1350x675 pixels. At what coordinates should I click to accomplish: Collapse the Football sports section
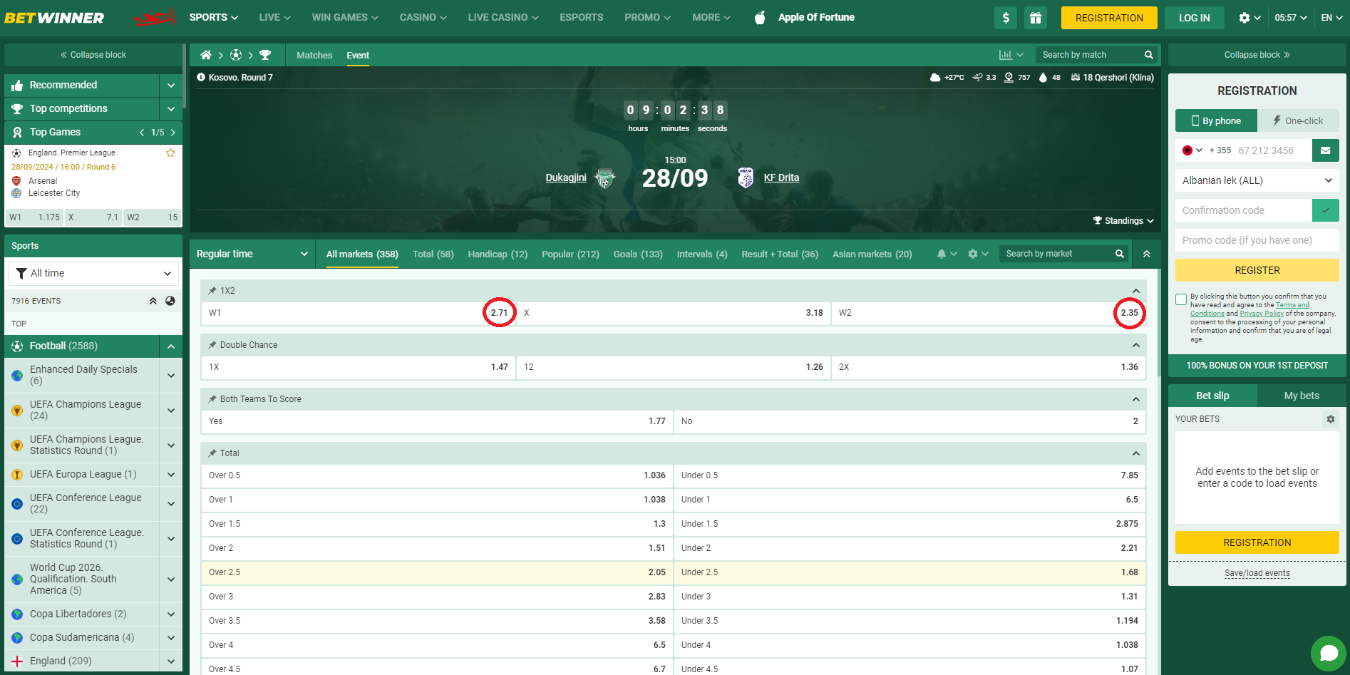tap(171, 346)
